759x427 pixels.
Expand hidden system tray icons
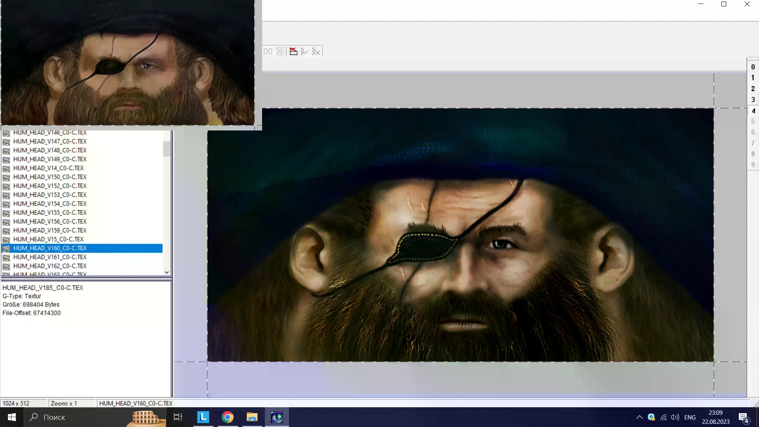point(639,417)
